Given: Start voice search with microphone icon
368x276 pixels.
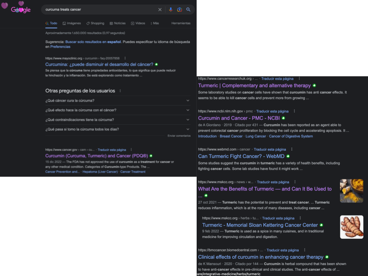Looking at the screenshot, I should [171, 10].
